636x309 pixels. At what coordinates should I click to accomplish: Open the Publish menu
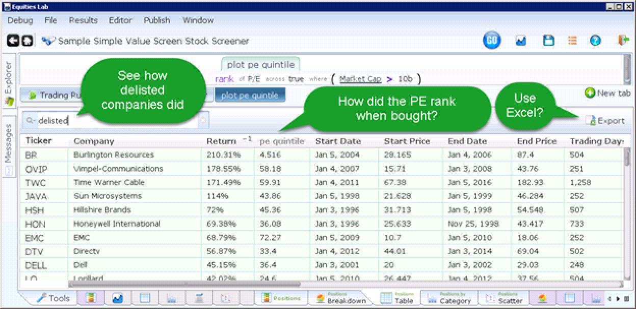(157, 21)
